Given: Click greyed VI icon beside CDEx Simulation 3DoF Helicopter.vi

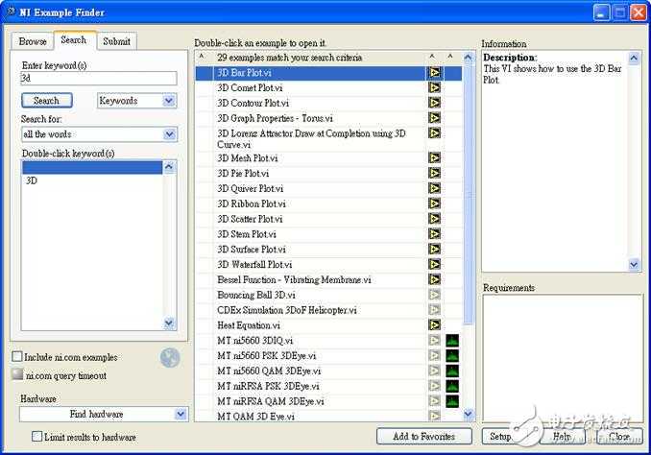Looking at the screenshot, I should tap(434, 310).
